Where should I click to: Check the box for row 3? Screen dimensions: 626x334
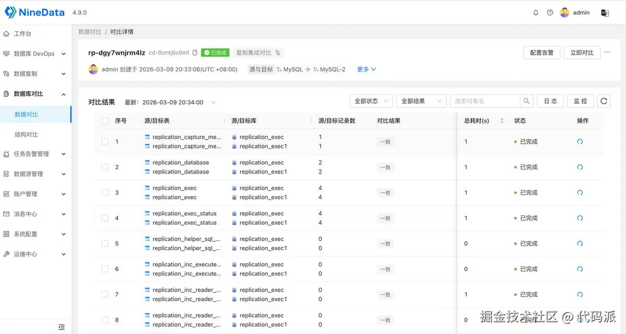105,192
